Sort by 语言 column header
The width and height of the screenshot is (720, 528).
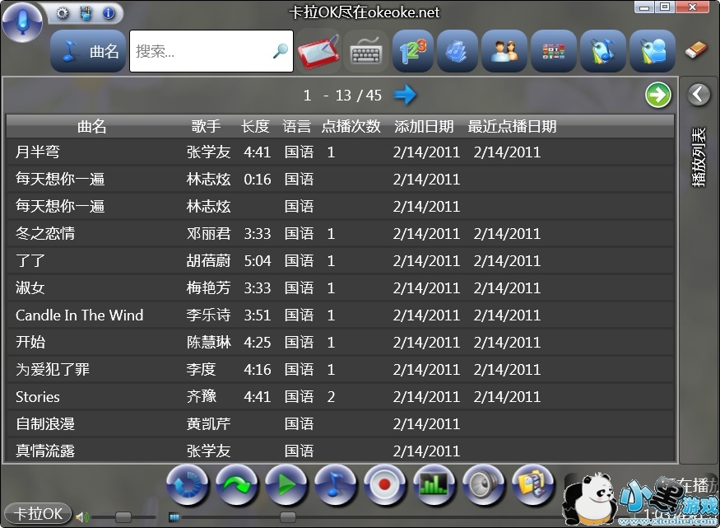click(296, 126)
